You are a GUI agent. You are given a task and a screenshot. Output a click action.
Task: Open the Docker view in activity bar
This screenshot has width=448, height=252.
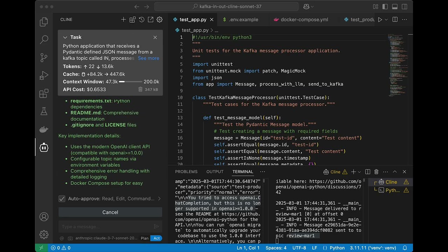(44, 129)
